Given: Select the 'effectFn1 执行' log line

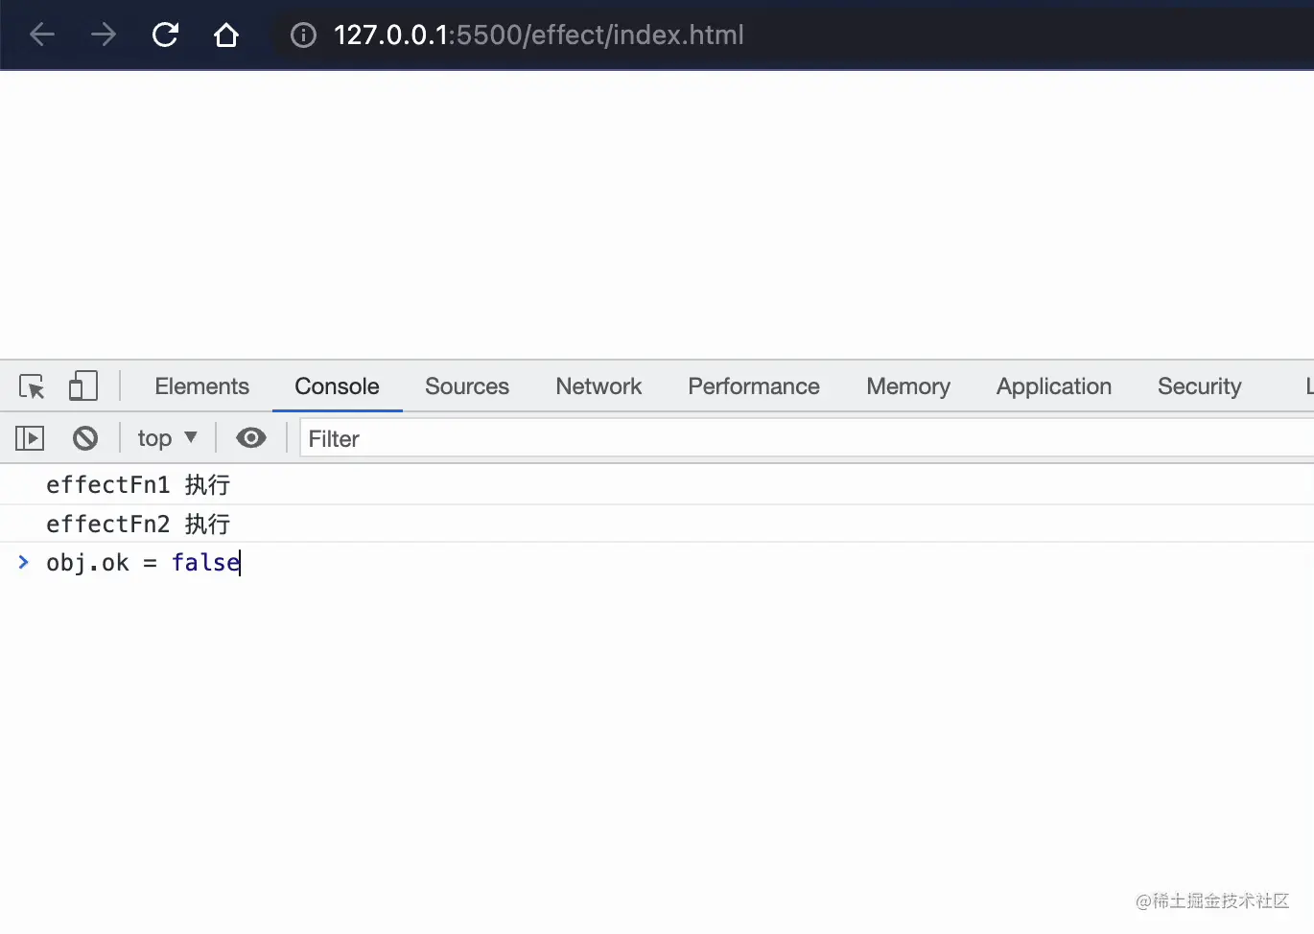Looking at the screenshot, I should click(138, 485).
